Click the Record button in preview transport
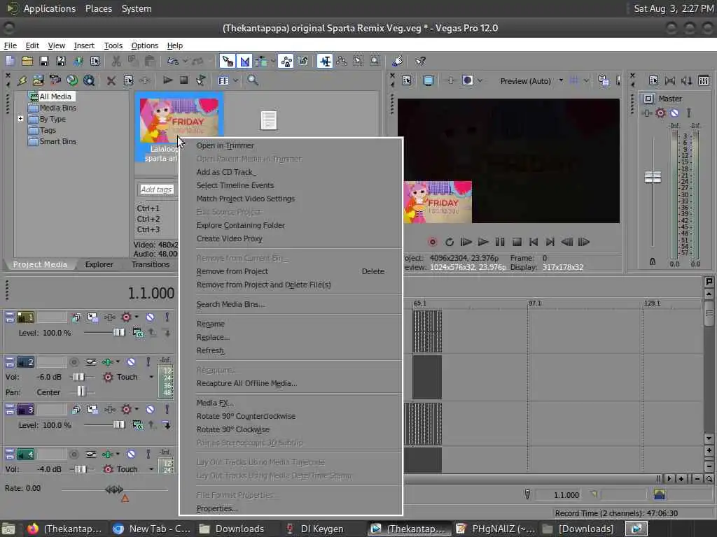Image resolution: width=717 pixels, height=537 pixels. point(432,242)
